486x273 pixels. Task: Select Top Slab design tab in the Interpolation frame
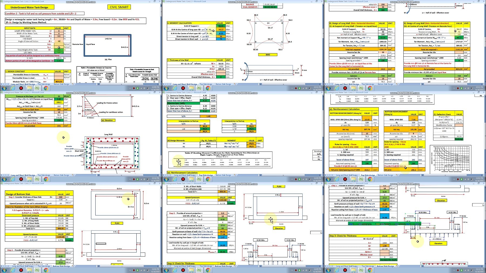206,175
